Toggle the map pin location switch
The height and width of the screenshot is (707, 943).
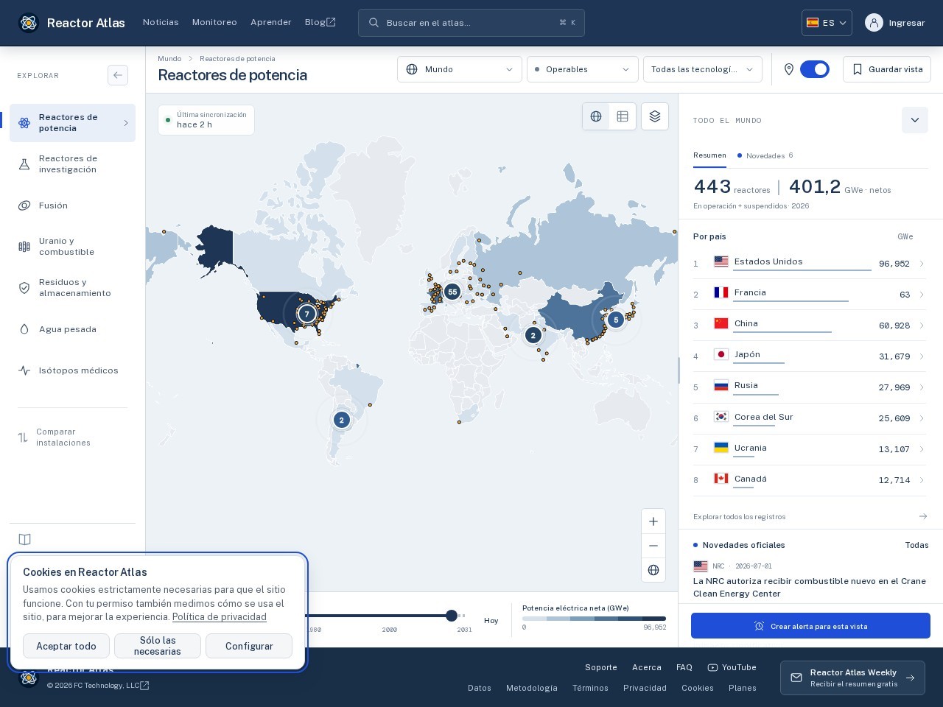coord(815,69)
